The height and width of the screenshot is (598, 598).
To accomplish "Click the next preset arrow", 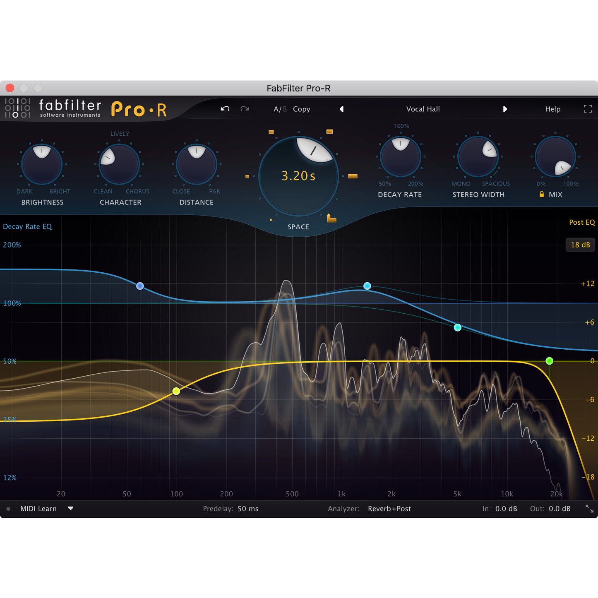I will click(505, 109).
